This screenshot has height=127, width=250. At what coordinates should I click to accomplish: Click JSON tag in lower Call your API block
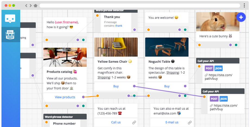click(x=223, y=99)
